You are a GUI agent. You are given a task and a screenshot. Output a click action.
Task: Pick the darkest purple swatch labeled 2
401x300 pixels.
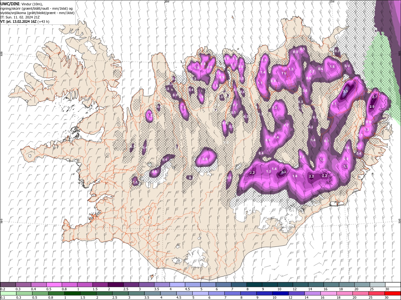coord(115,285)
